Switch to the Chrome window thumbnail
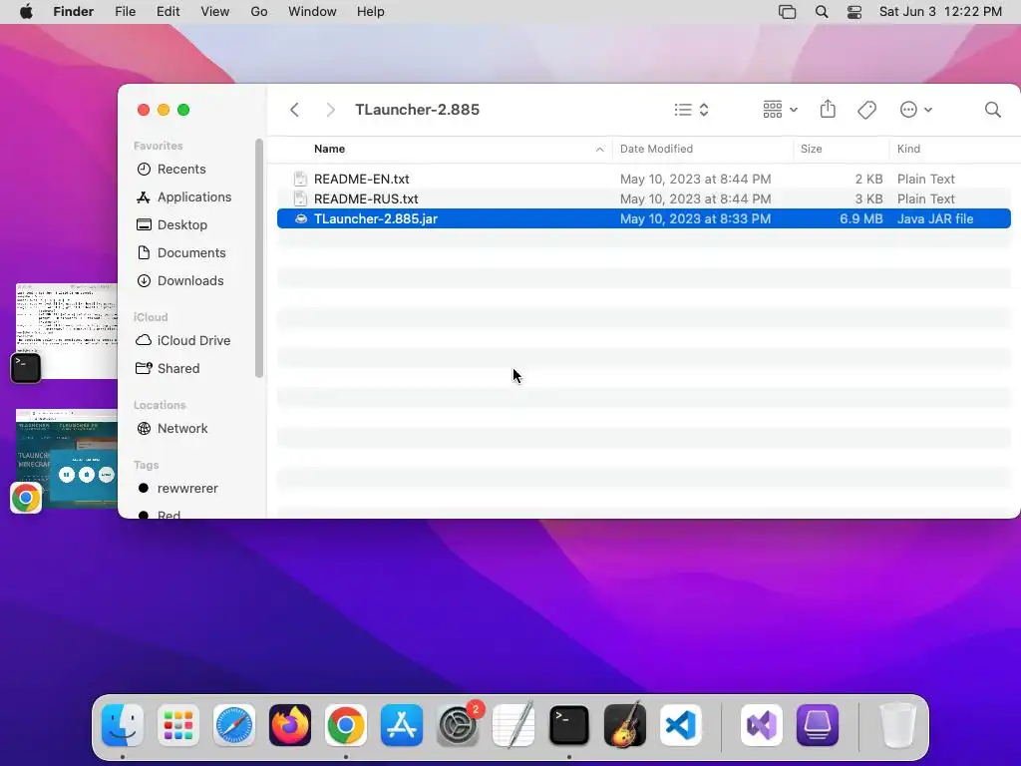The height and width of the screenshot is (766, 1021). pyautogui.click(x=67, y=458)
